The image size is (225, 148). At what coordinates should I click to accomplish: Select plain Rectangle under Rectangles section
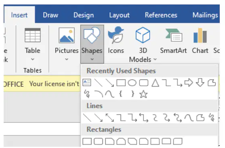click(87, 141)
